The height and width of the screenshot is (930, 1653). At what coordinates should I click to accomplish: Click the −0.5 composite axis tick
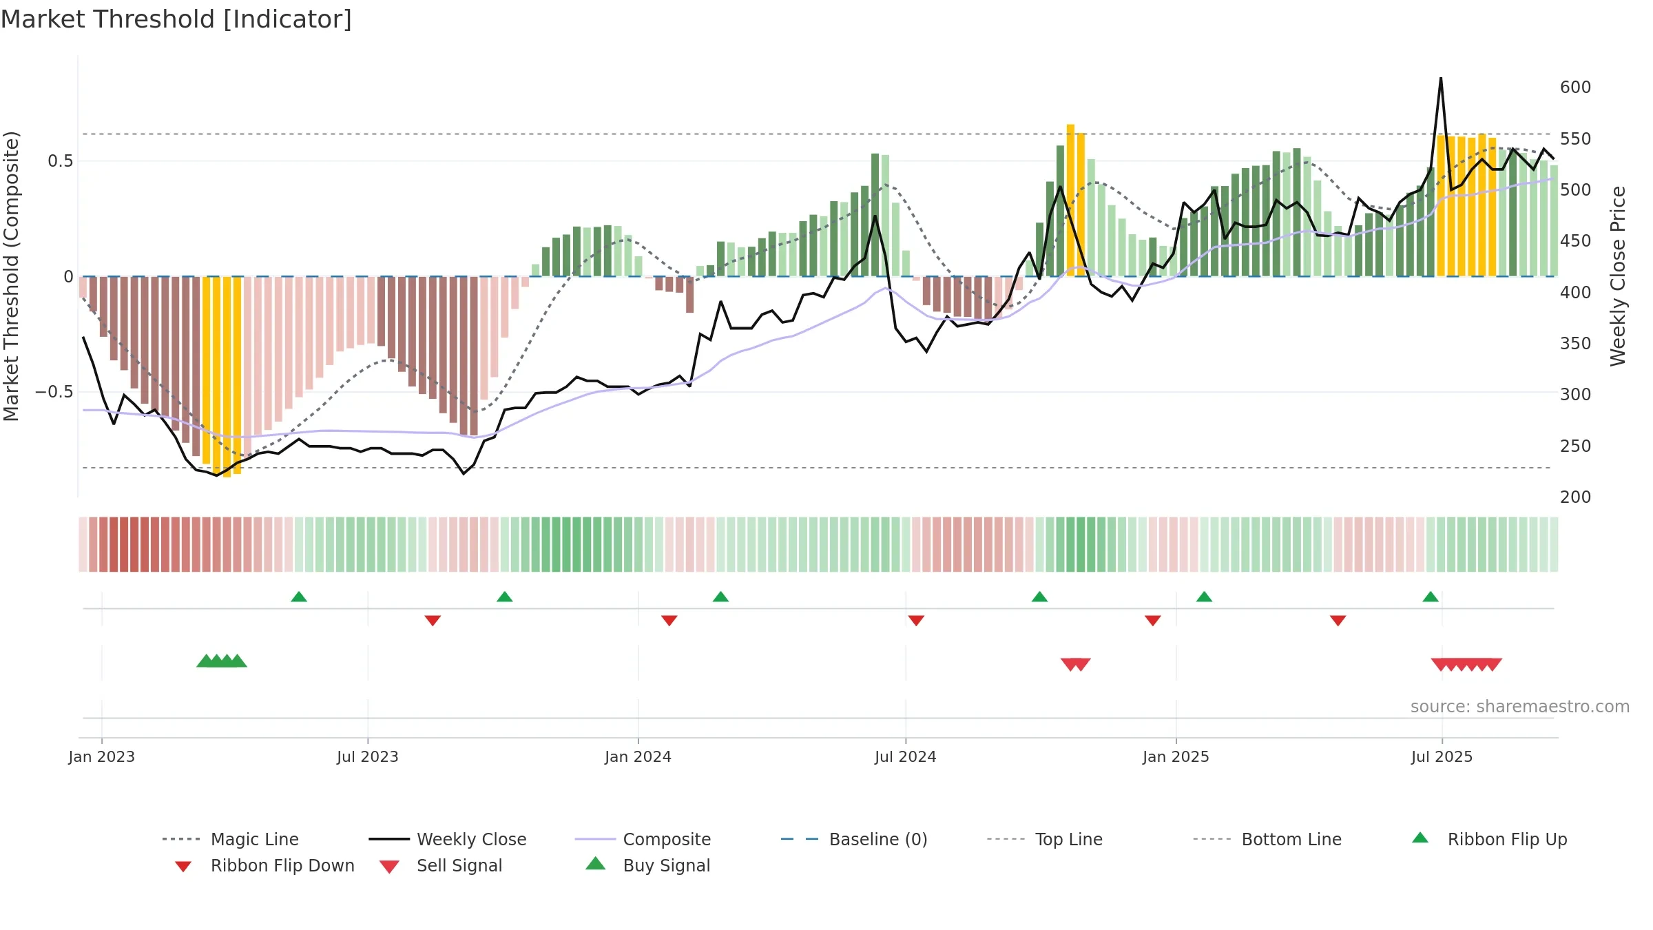point(54,392)
